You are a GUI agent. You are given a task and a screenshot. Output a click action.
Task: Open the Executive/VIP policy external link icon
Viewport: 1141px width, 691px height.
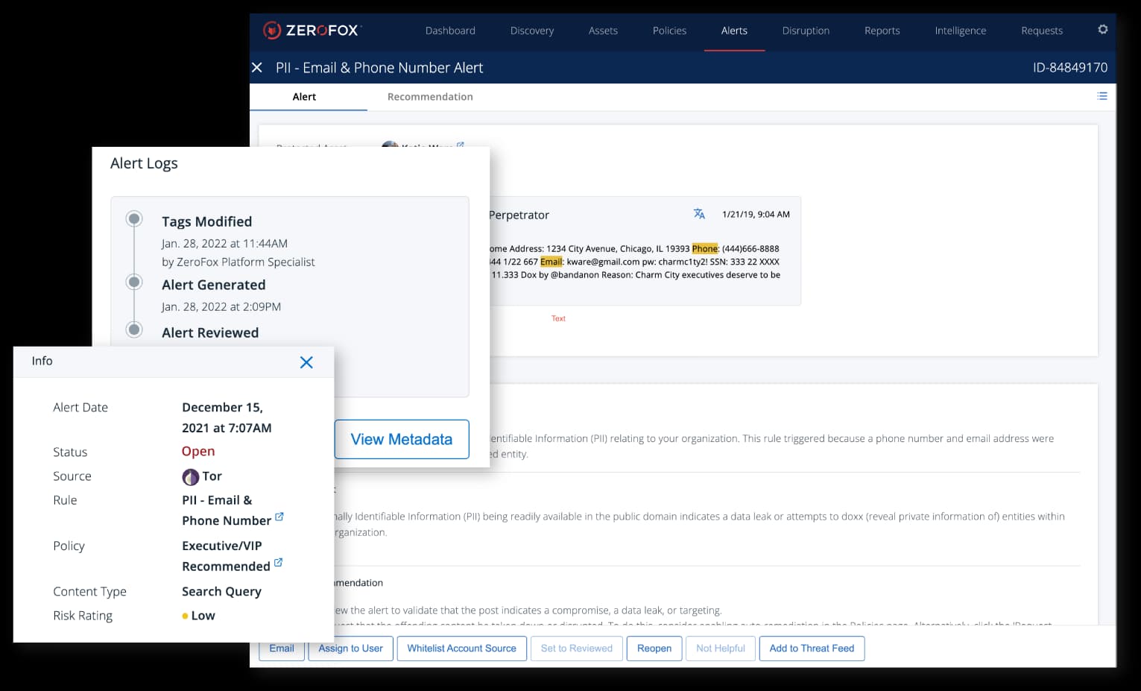pyautogui.click(x=278, y=563)
